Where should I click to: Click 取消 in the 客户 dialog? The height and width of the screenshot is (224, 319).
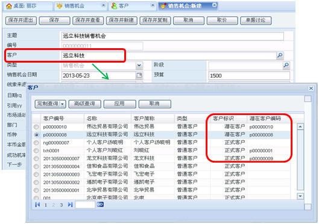pyautogui.click(x=155, y=104)
